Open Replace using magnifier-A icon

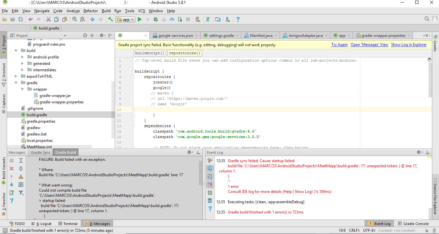83,20
